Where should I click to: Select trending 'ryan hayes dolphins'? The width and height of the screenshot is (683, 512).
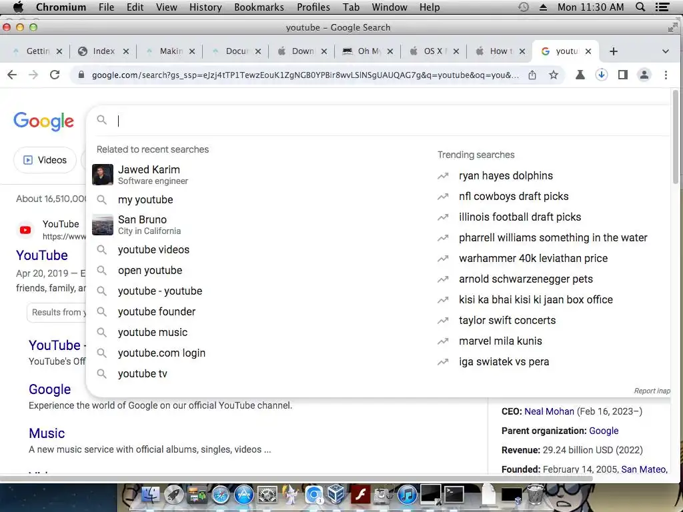tap(506, 175)
